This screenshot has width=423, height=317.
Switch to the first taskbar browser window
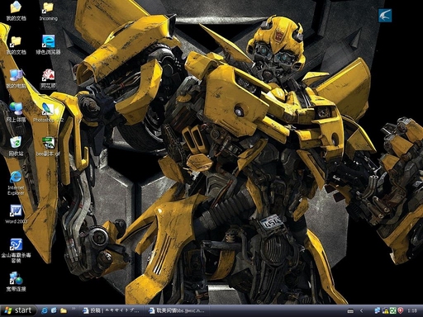point(112,310)
